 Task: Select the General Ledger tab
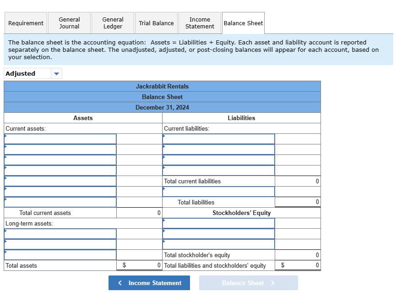[113, 22]
